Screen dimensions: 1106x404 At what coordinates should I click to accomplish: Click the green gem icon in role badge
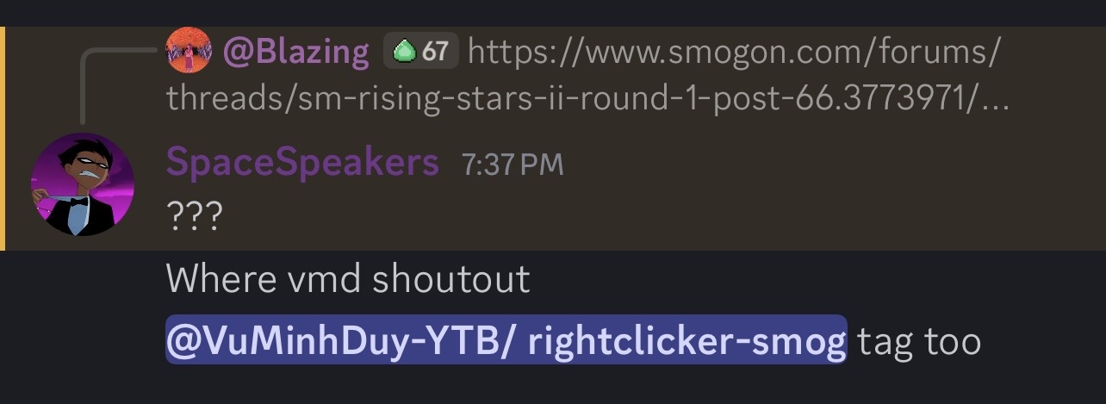tap(403, 53)
